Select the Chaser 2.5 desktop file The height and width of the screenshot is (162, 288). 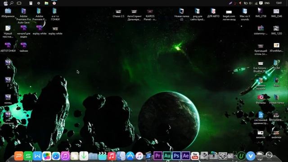118,13
